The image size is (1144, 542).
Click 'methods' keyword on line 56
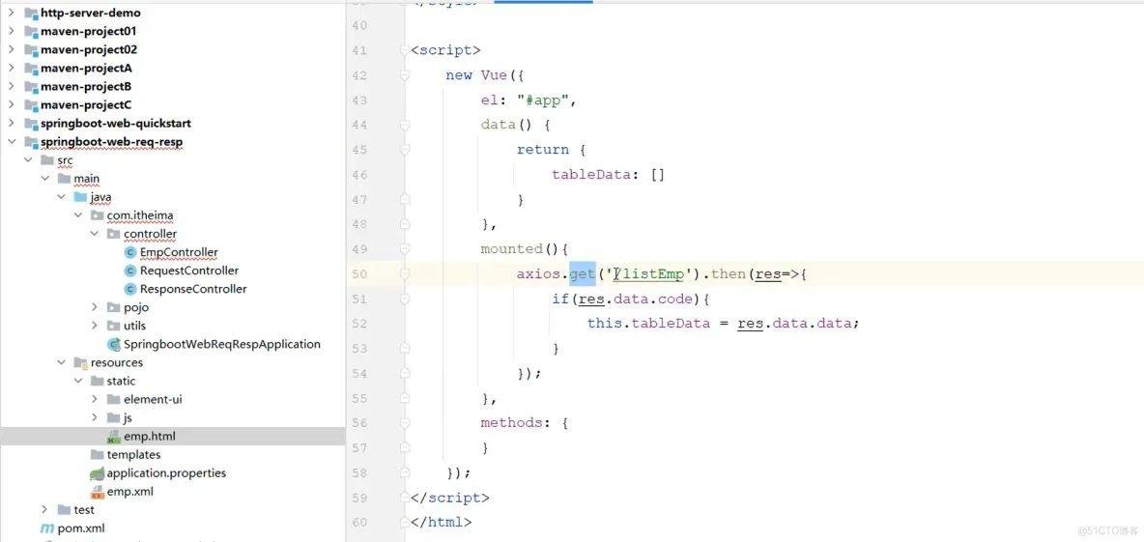[x=512, y=422]
